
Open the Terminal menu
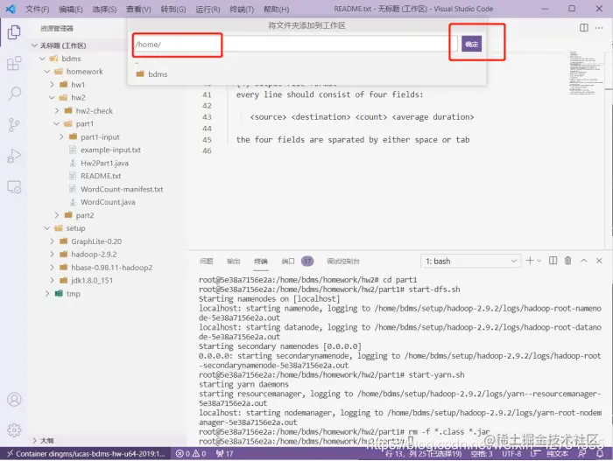(242, 9)
